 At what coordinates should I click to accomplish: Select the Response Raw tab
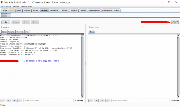pos(92,32)
